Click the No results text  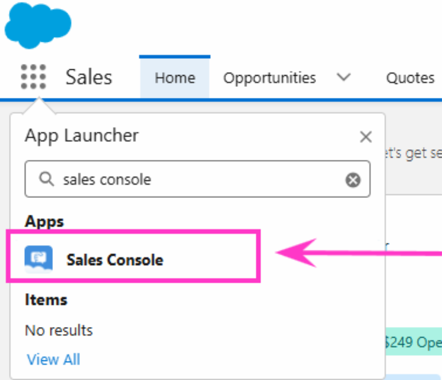[x=59, y=330]
